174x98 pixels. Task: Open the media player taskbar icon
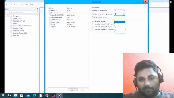(x=59, y=96)
